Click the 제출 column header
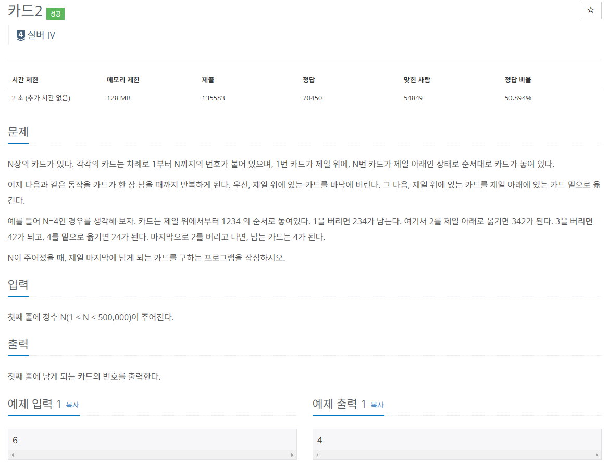This screenshot has height=465, width=609. [208, 80]
